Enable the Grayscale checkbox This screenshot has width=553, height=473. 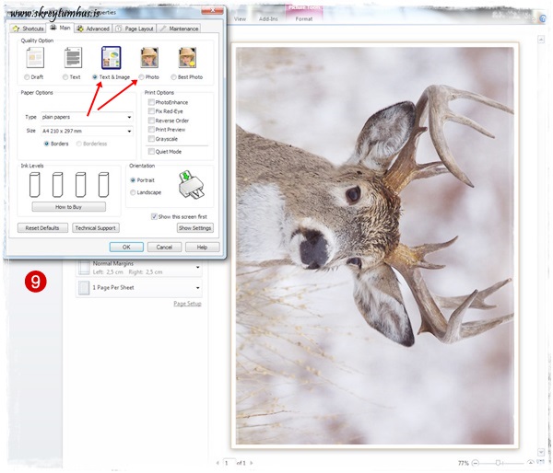152,139
